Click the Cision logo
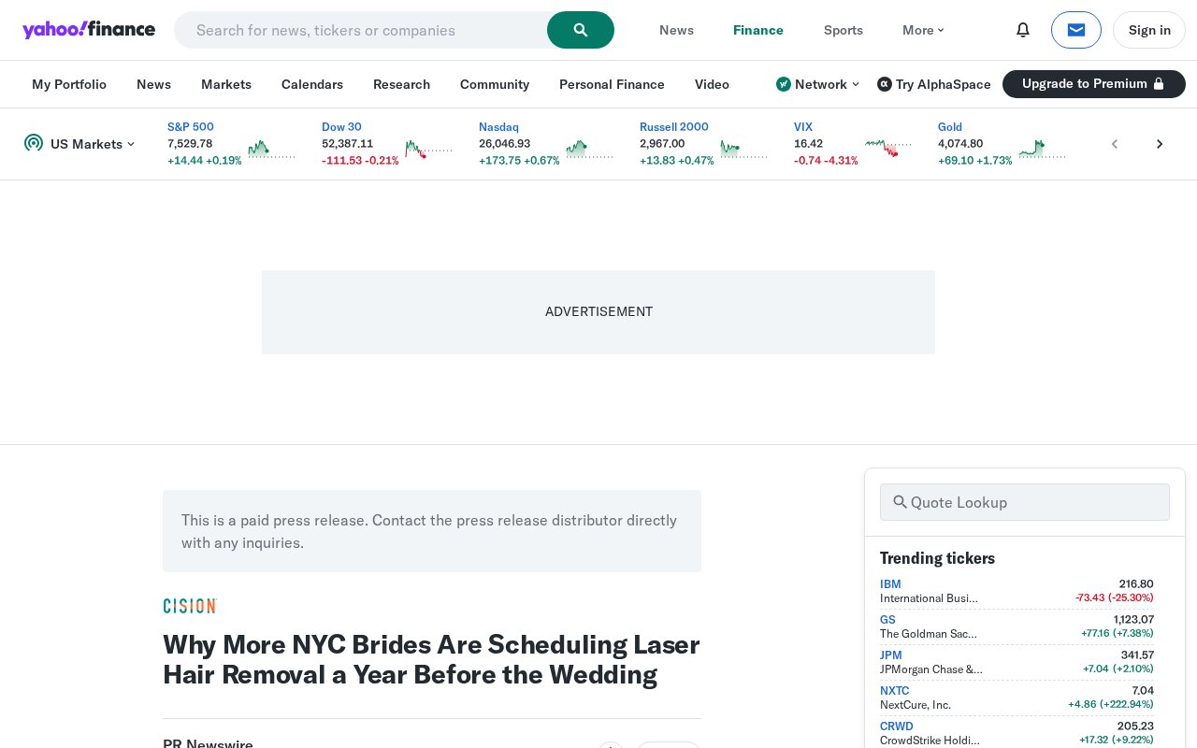 (190, 606)
